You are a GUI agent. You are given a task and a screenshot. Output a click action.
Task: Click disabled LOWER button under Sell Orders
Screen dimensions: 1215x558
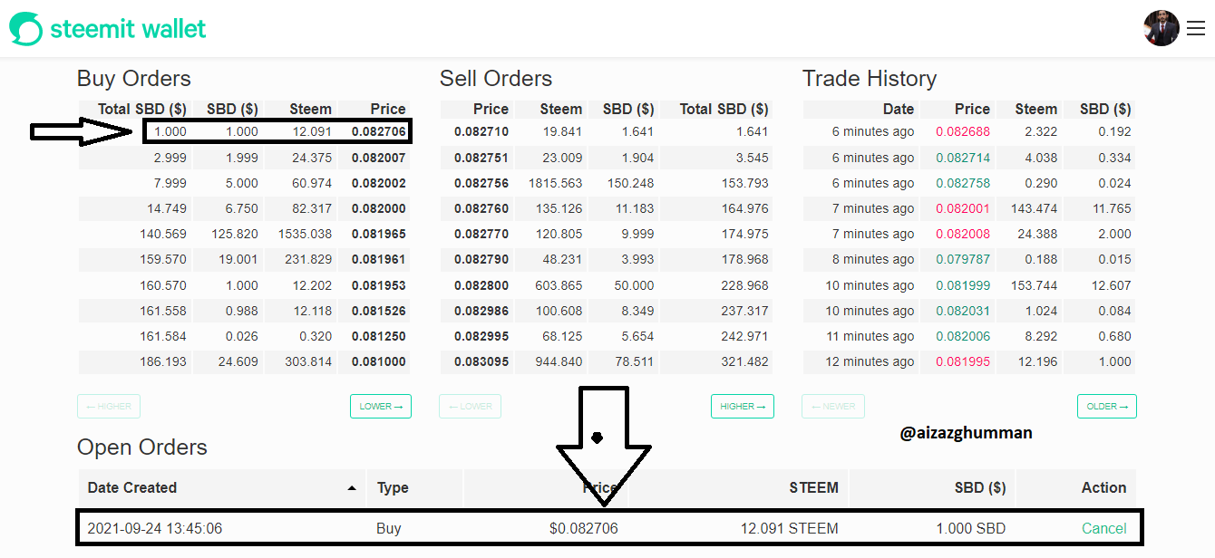click(x=470, y=407)
